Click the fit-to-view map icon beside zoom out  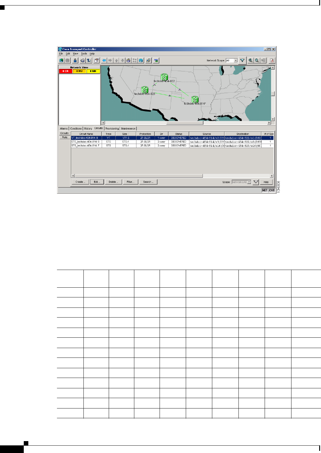[263, 60]
